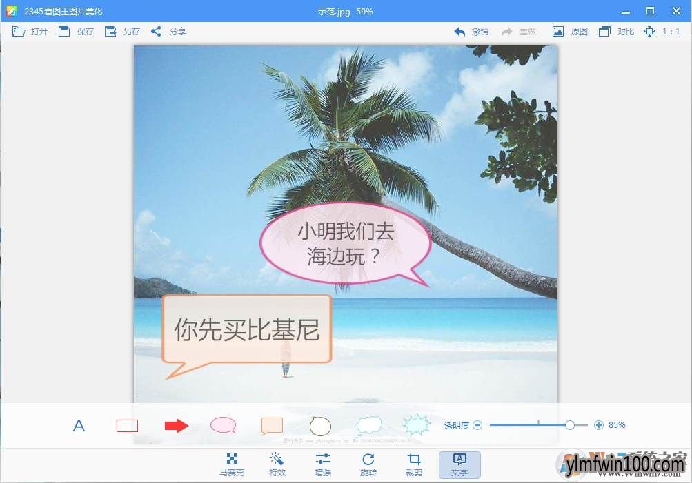Viewport: 692px width, 483px height.
Task: Open the 增强 enhance tool
Action: [323, 464]
